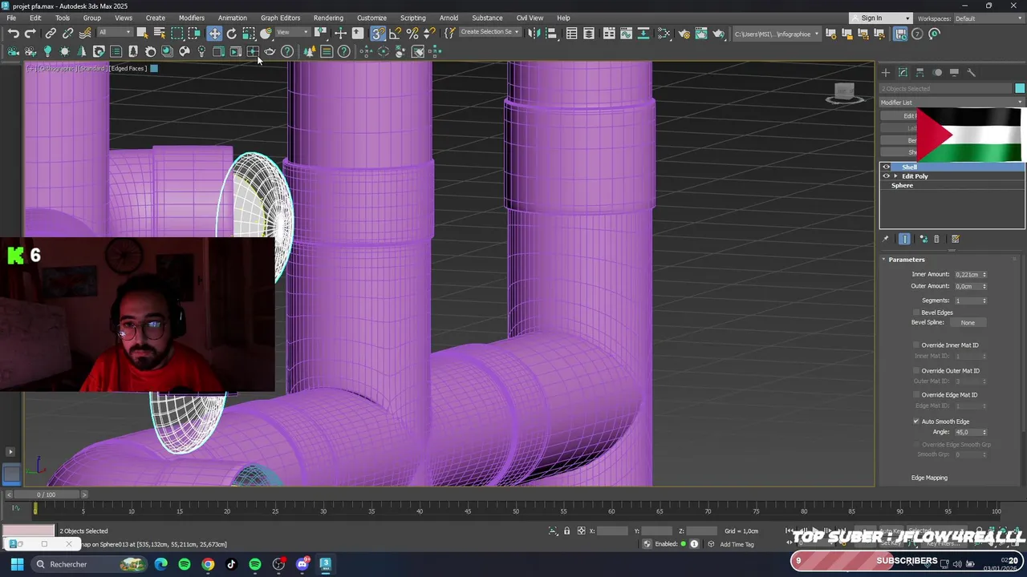The height and width of the screenshot is (577, 1027).
Task: Click Make Unique icon below stack
Action: (x=923, y=239)
